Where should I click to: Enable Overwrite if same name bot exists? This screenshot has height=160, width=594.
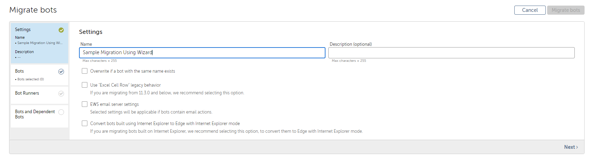click(x=85, y=71)
